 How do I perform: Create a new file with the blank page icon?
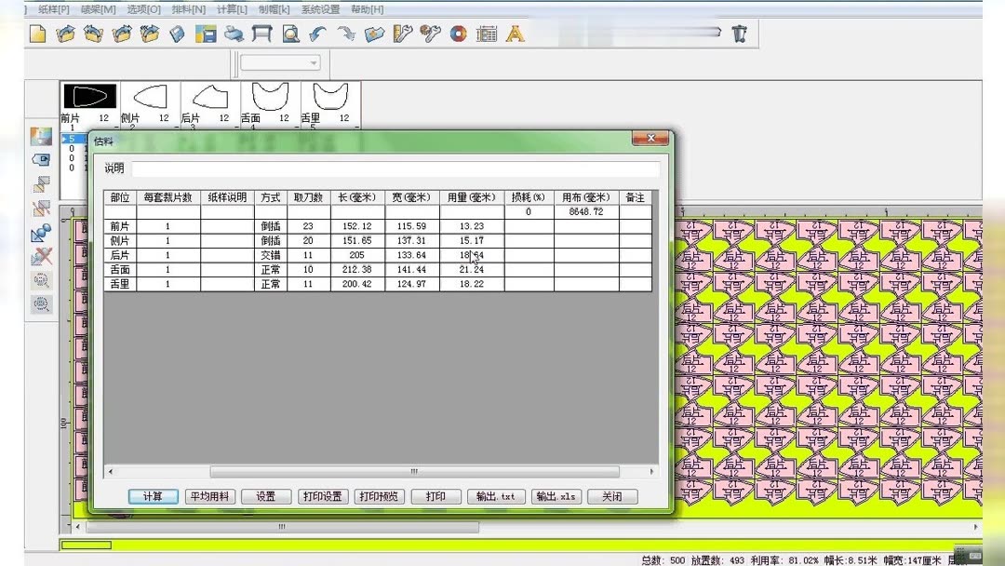[35, 34]
